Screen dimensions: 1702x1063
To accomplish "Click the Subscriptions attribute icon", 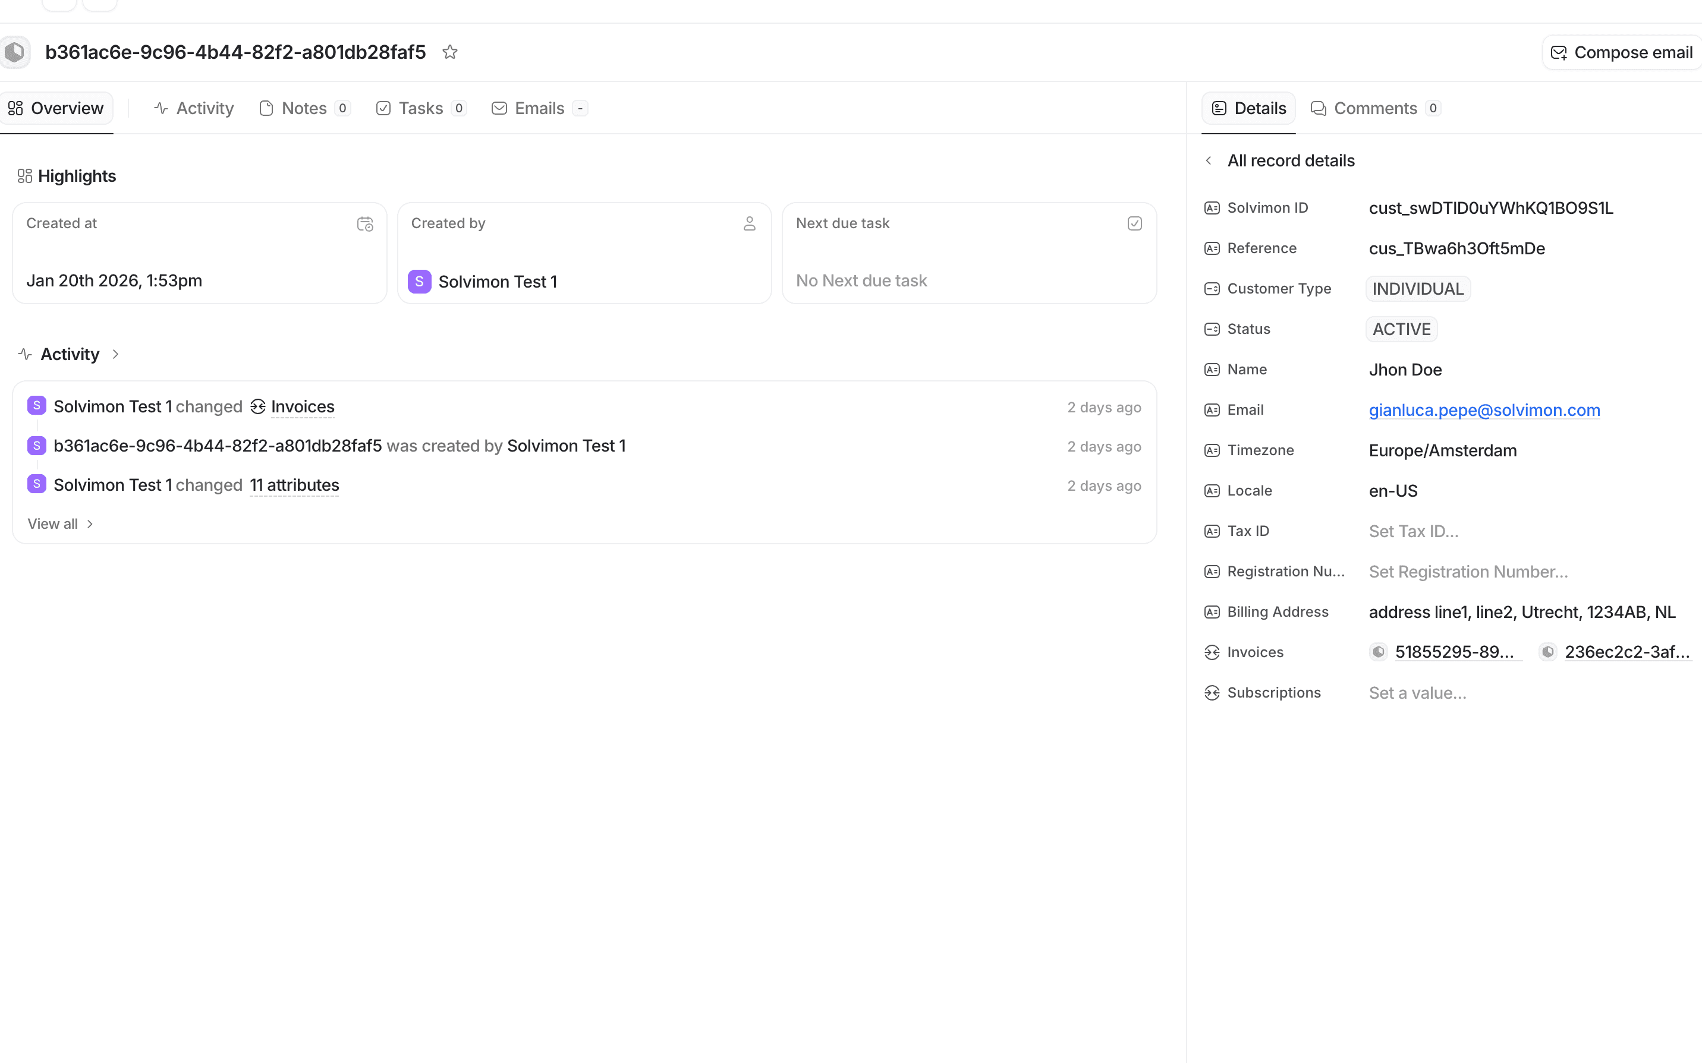I will coord(1211,693).
